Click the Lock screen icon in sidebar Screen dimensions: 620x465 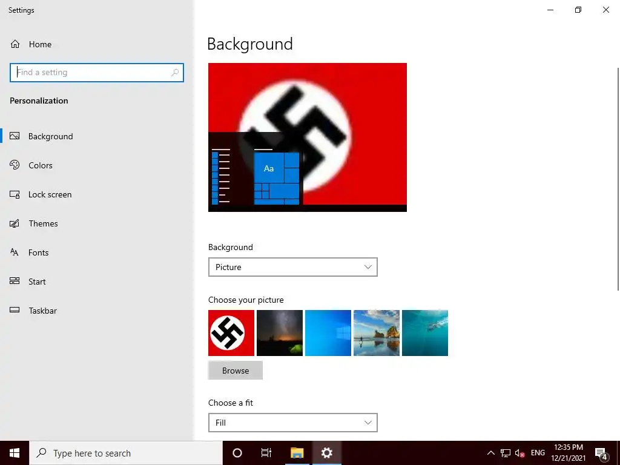pos(15,194)
